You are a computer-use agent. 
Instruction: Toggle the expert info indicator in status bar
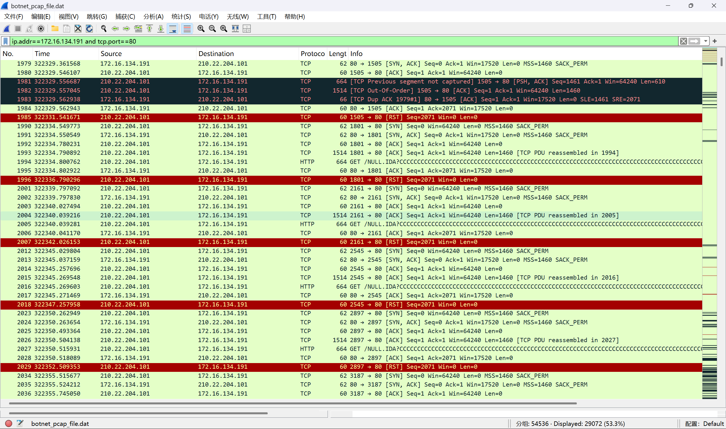[x=9, y=424]
